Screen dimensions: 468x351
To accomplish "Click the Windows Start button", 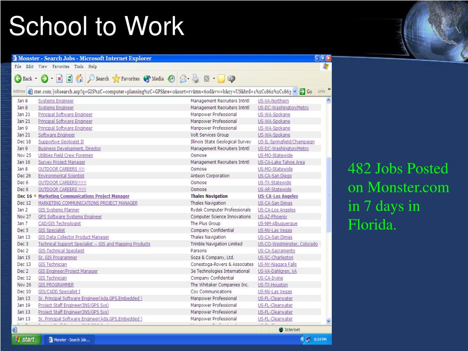I will click(26, 340).
